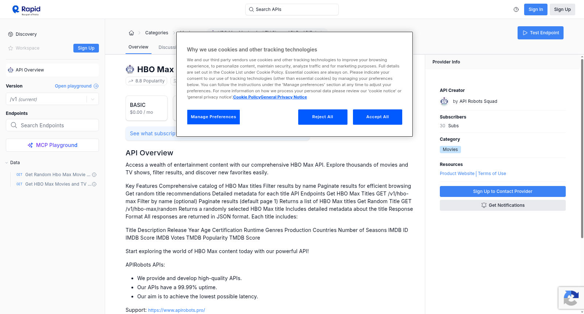Click the '30 Subs' subscriber count
Image resolution: width=584 pixels, height=314 pixels.
pyautogui.click(x=449, y=126)
